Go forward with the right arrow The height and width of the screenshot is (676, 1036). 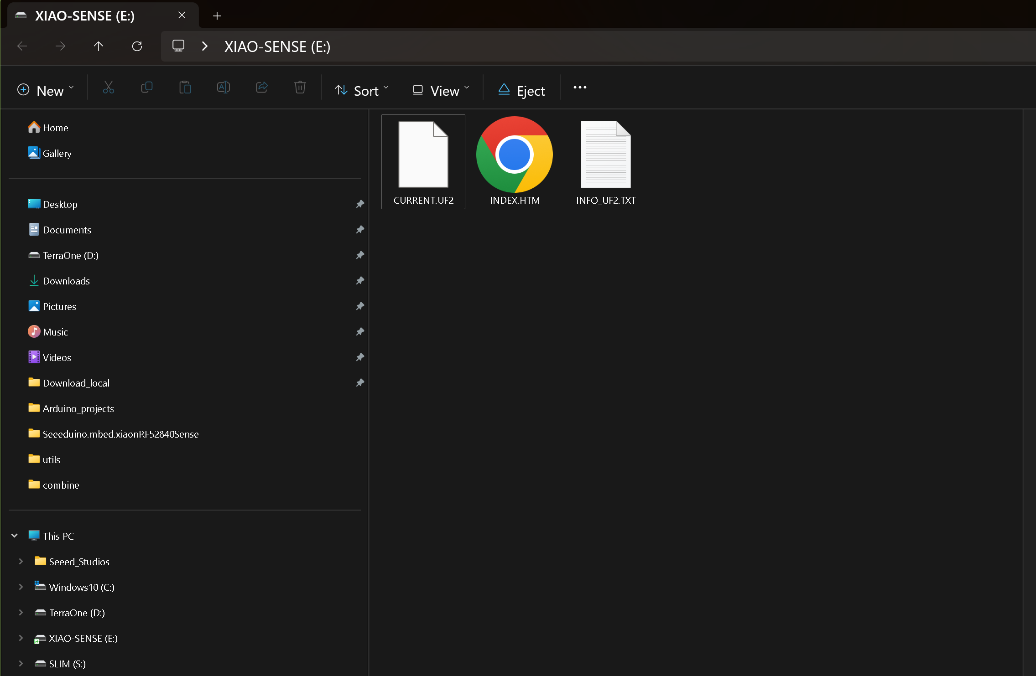tap(60, 46)
